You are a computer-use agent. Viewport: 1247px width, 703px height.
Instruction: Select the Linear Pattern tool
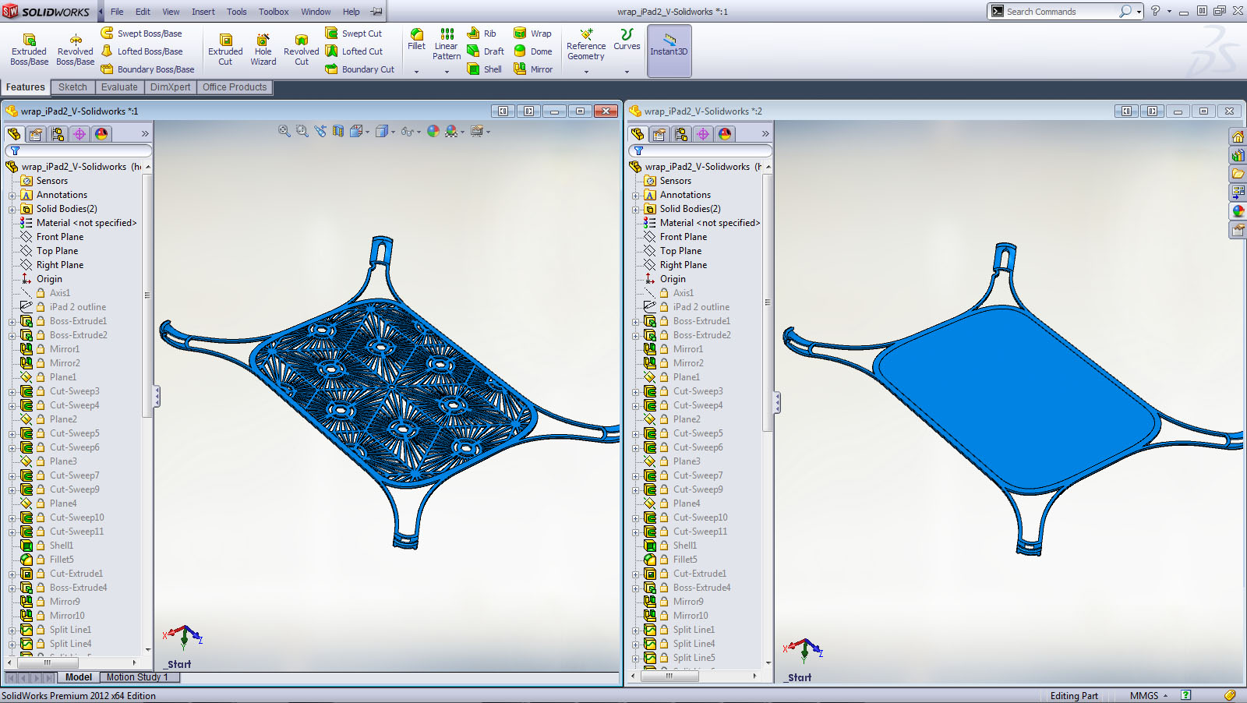pyautogui.click(x=447, y=35)
